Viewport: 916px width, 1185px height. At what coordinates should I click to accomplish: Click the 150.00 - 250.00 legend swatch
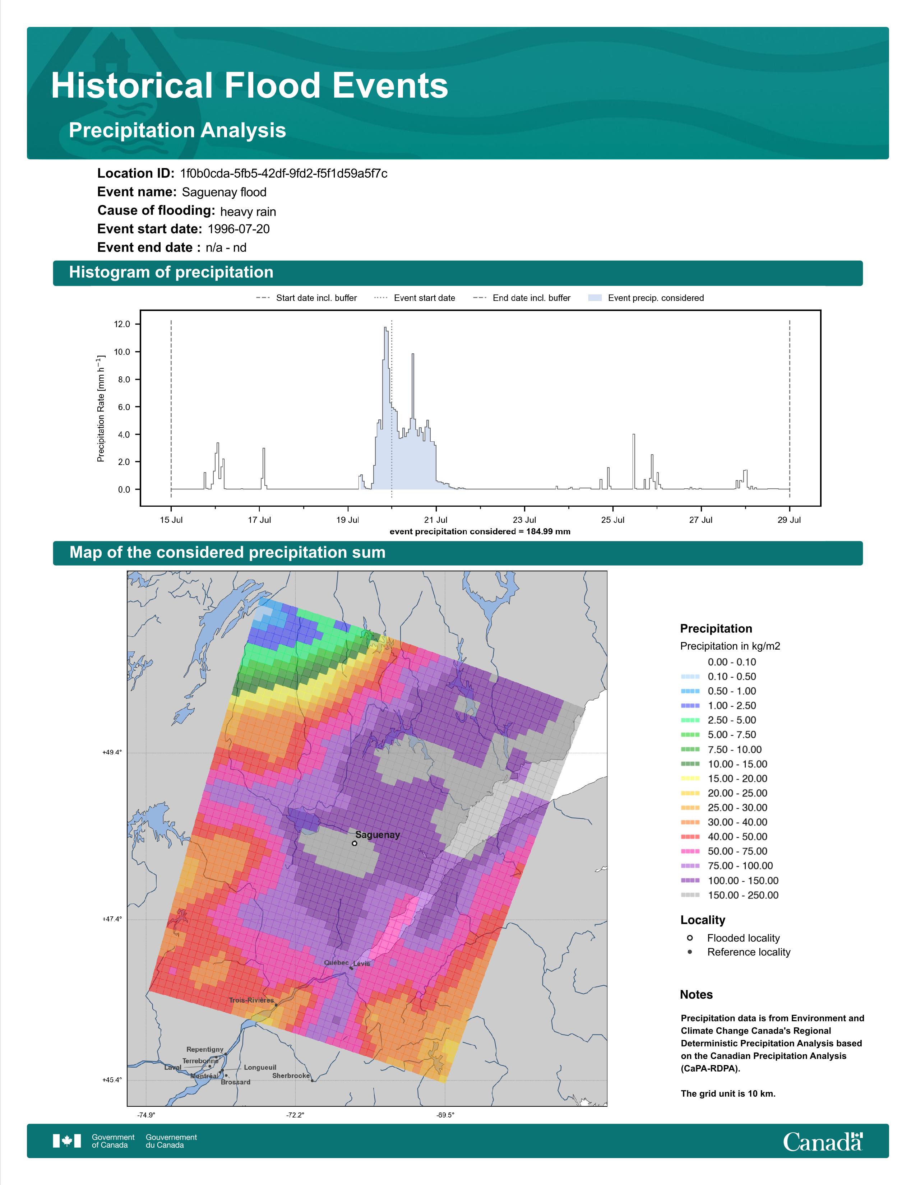[690, 895]
